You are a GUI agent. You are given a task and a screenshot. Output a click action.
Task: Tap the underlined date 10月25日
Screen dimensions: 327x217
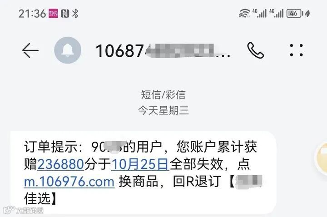pos(140,164)
